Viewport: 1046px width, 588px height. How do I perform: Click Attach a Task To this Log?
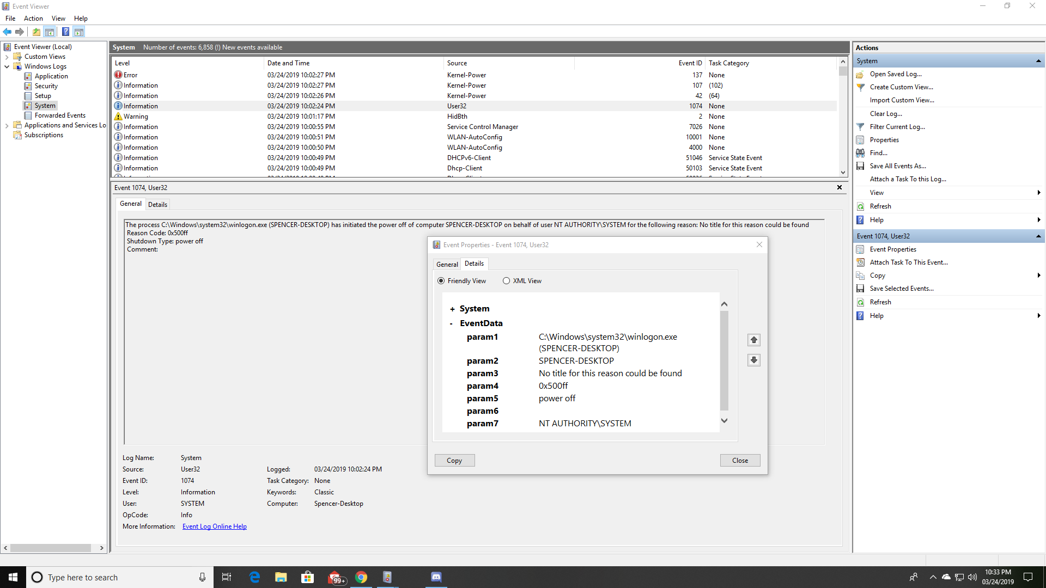click(908, 179)
